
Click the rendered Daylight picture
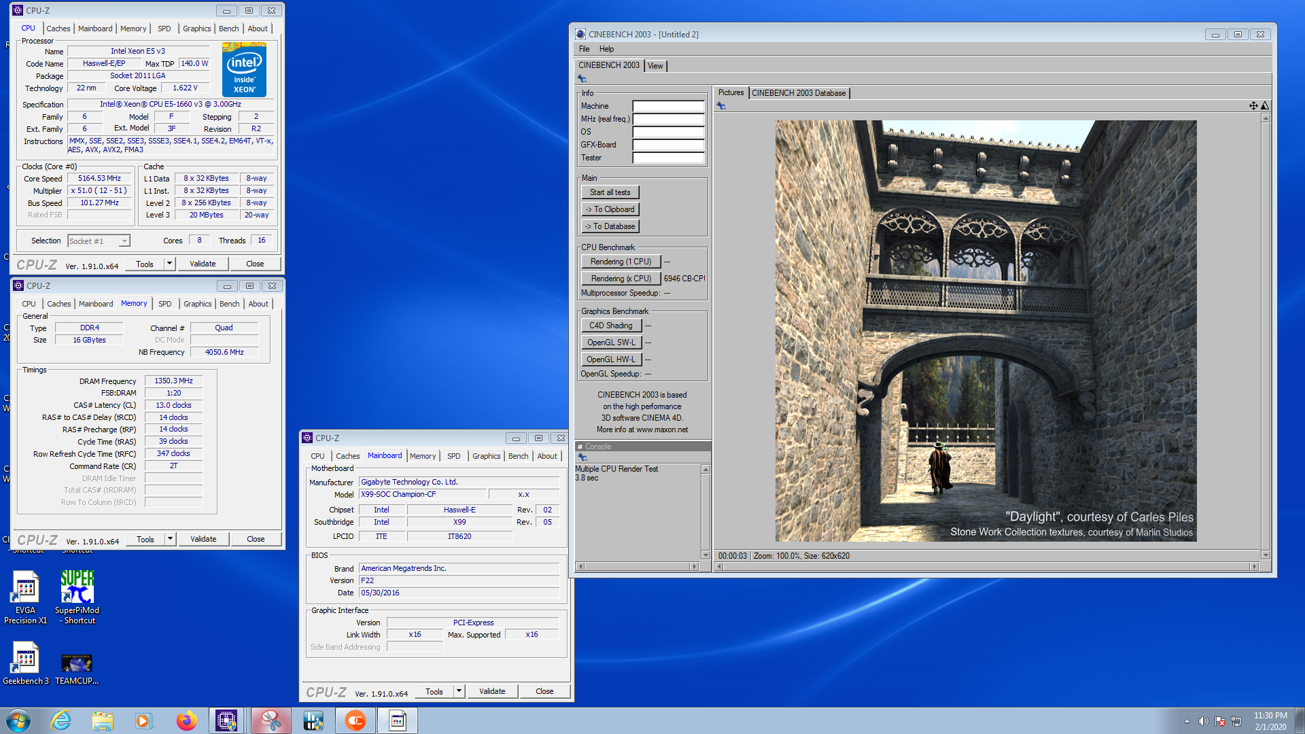pyautogui.click(x=986, y=331)
